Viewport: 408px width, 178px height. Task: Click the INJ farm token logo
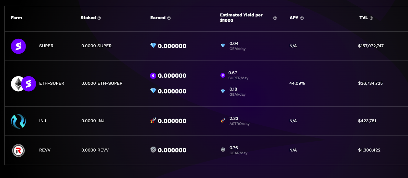click(18, 121)
